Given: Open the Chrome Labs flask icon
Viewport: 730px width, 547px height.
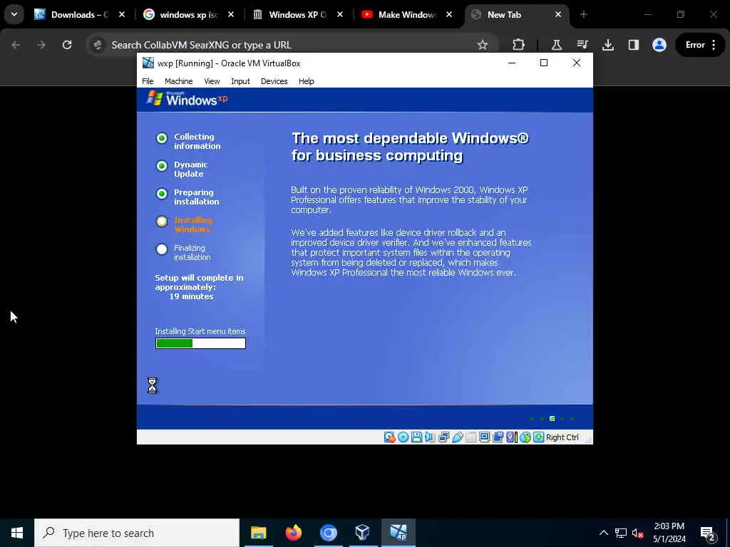Looking at the screenshot, I should click(556, 45).
